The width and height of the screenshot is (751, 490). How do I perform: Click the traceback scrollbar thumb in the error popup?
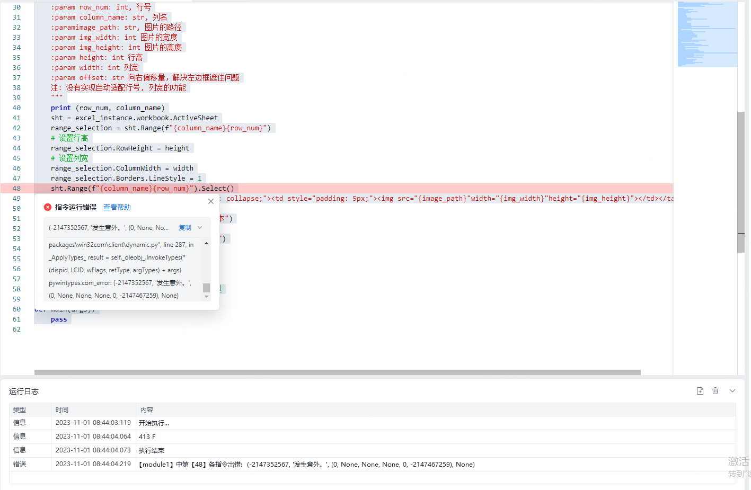tap(206, 288)
